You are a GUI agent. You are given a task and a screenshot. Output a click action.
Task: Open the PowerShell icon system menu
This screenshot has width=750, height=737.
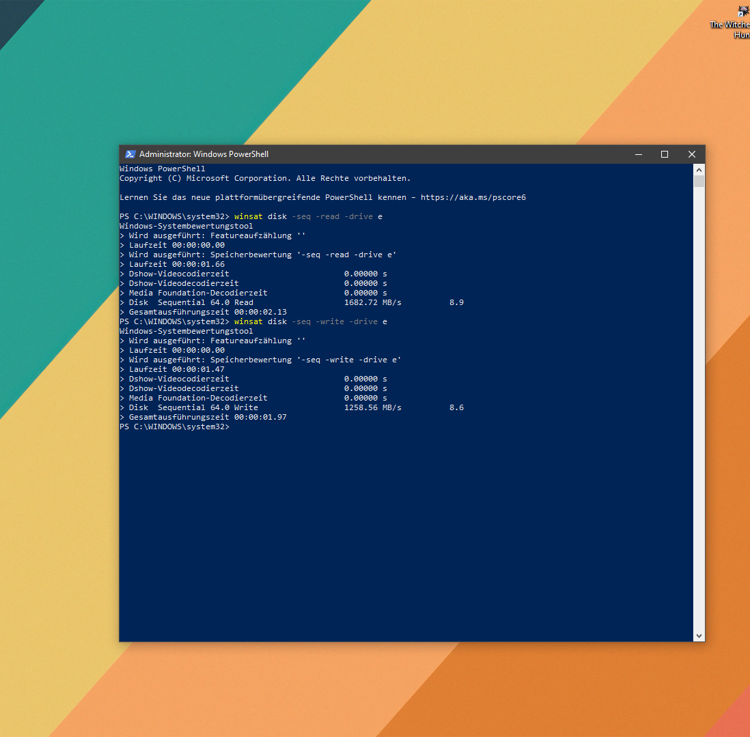click(130, 154)
